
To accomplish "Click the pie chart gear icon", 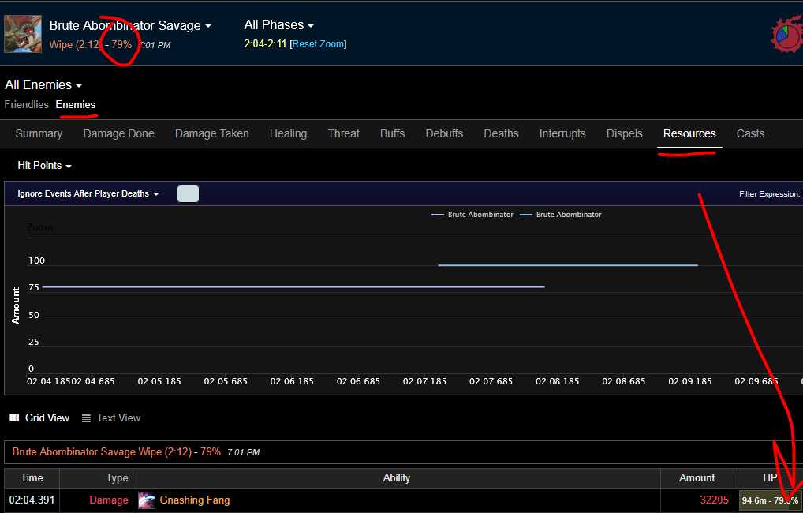I will point(788,35).
